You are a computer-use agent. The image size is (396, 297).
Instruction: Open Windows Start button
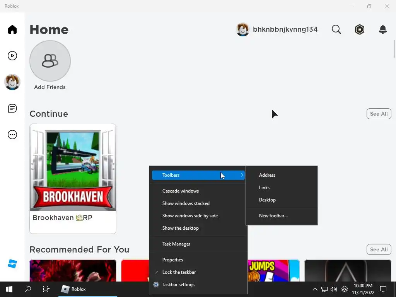pos(9,289)
